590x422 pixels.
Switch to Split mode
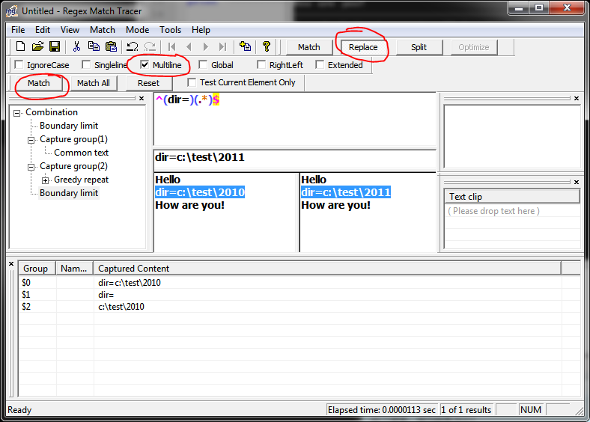click(x=419, y=47)
